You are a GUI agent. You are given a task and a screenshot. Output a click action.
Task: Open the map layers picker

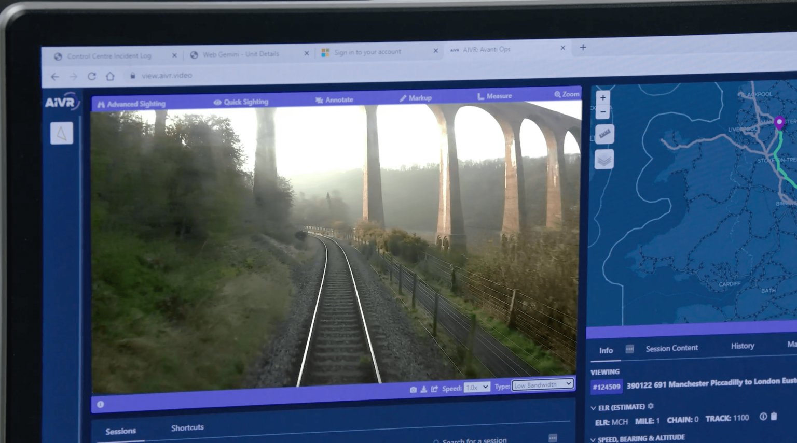(x=603, y=159)
